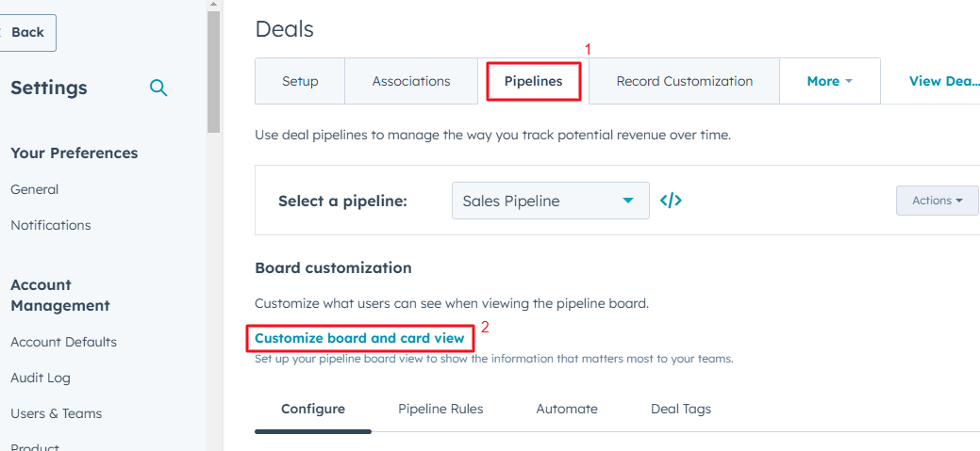Open the Sales Pipeline dropdown

pos(551,201)
